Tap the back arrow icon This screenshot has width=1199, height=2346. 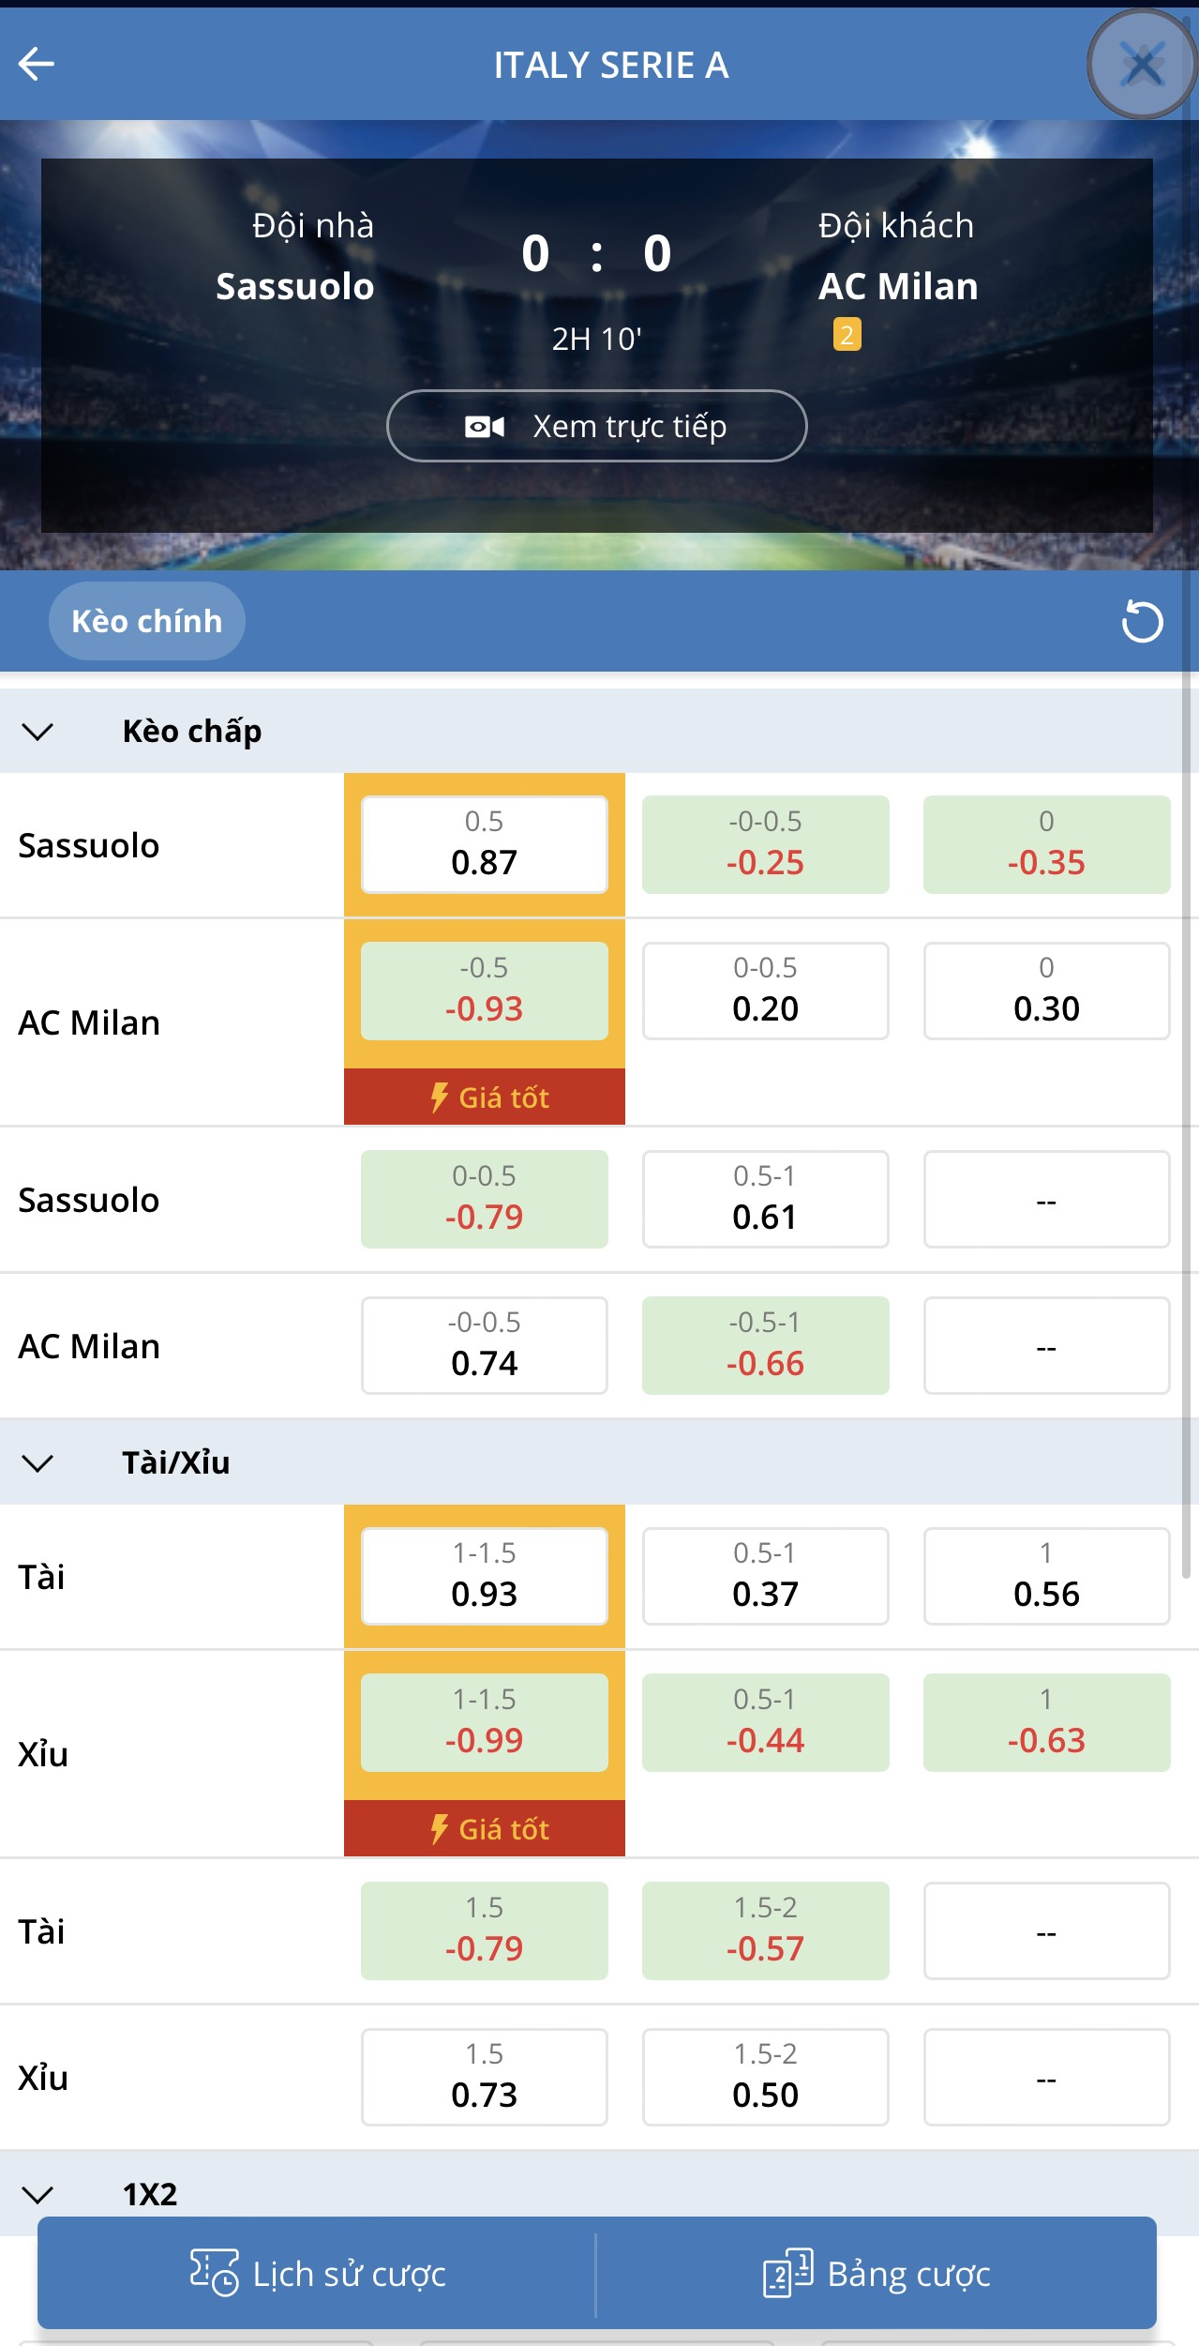click(37, 64)
